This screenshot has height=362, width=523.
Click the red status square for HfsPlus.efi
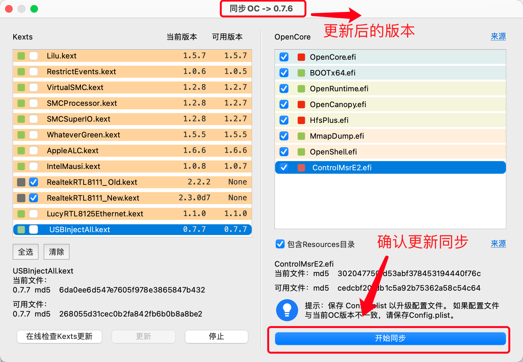tap(301, 120)
